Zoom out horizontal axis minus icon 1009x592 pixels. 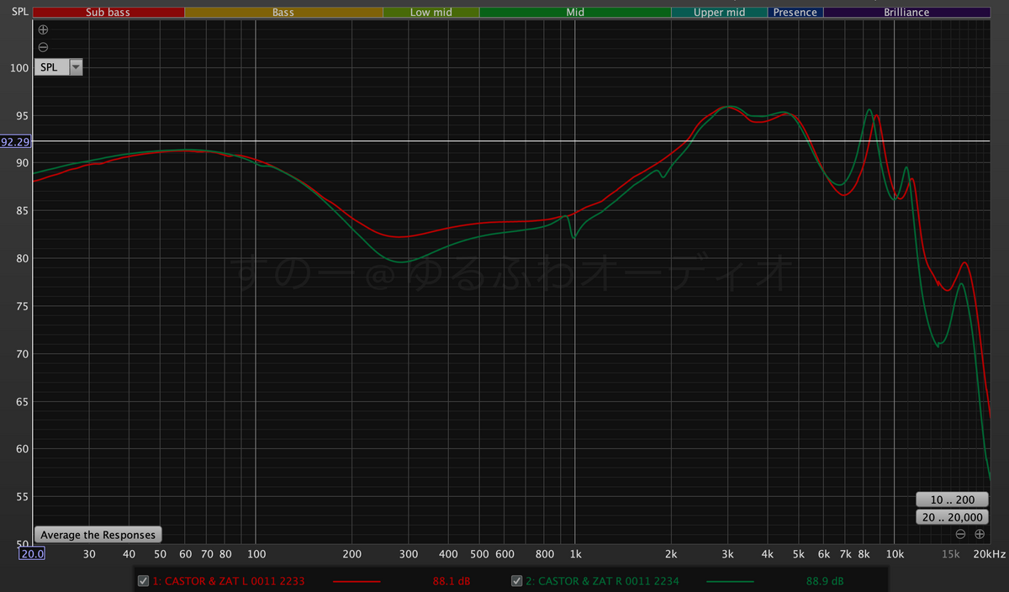pyautogui.click(x=960, y=534)
